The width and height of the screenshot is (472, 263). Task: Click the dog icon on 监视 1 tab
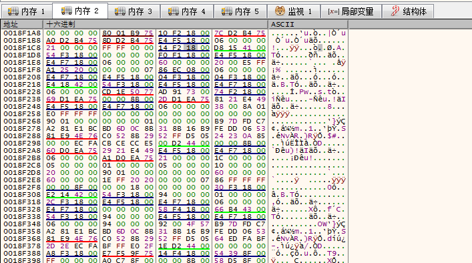[x=280, y=11]
